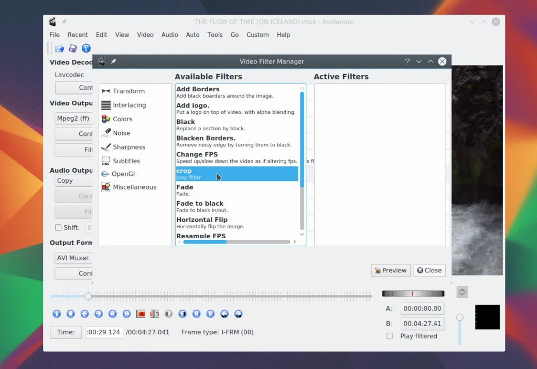Screen dimensions: 537x369
Task: Expand the AVI Muxer output format dropdown
Action: pos(73,258)
